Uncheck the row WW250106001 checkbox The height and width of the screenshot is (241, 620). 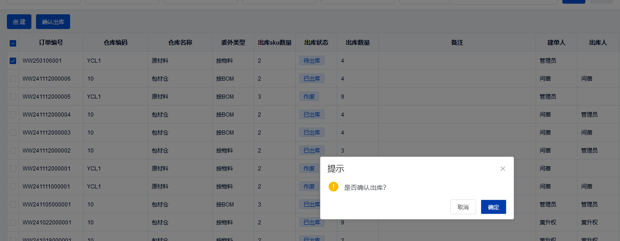[x=13, y=61]
